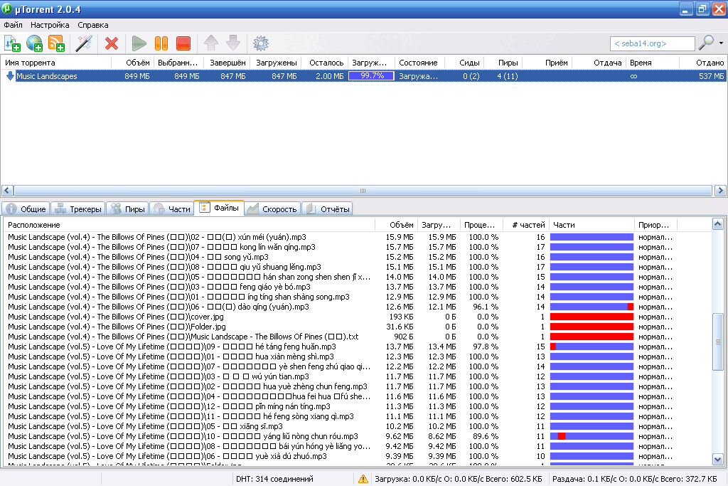Click DHT: 314 соединений status entry
This screenshot has height=486, width=728.
click(274, 479)
